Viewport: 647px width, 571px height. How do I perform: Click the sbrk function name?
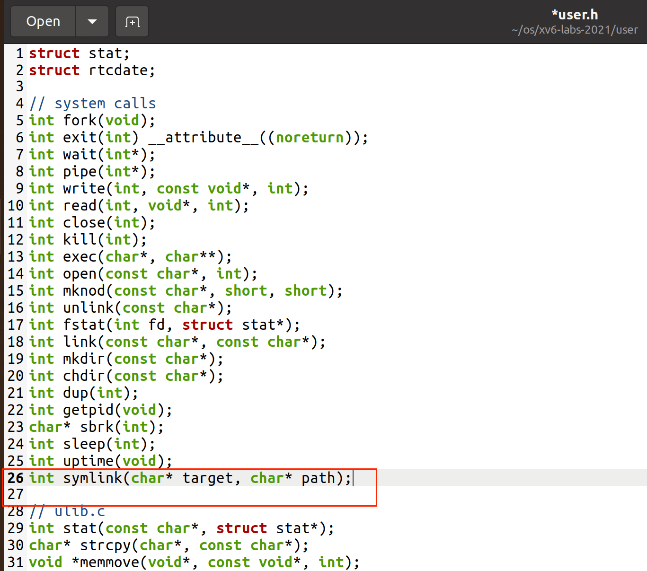(x=97, y=427)
